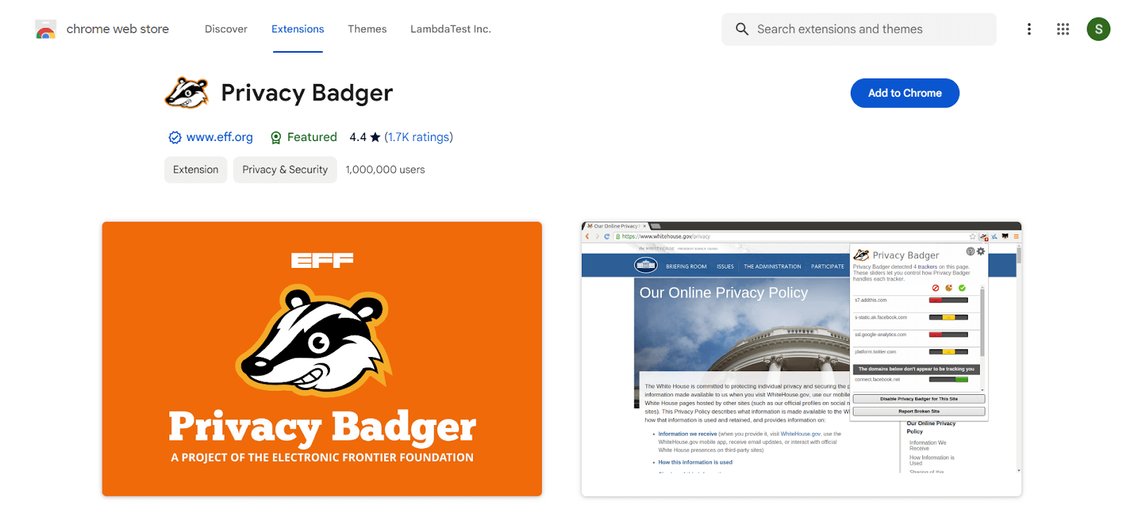Click the cookie block icon in popup

[949, 288]
